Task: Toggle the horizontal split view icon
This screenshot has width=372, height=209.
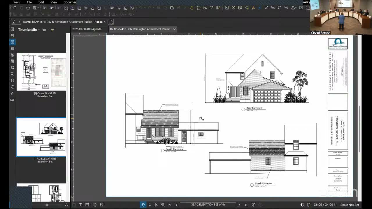Action: [x=87, y=205]
